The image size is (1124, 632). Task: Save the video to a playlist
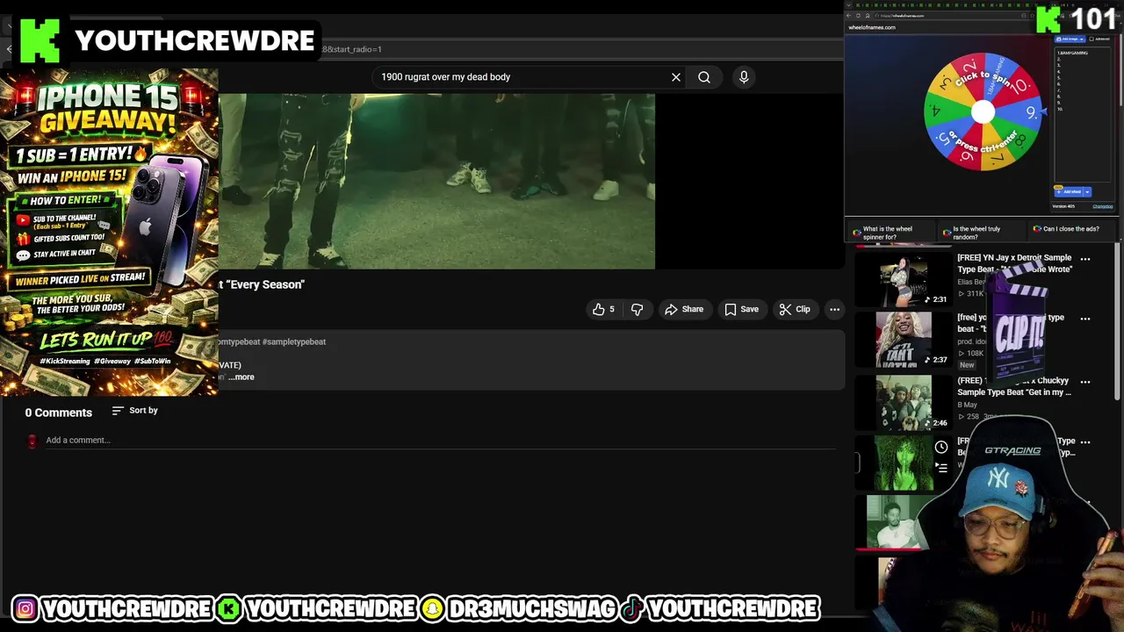(741, 309)
